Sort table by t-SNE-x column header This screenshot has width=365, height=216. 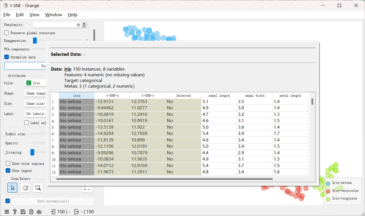coord(112,95)
